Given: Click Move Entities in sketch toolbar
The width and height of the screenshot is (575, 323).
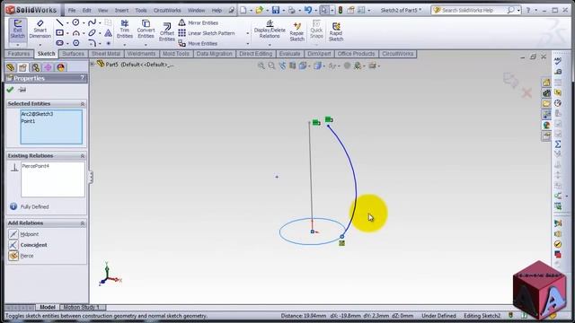Looking at the screenshot, I should tap(198, 43).
